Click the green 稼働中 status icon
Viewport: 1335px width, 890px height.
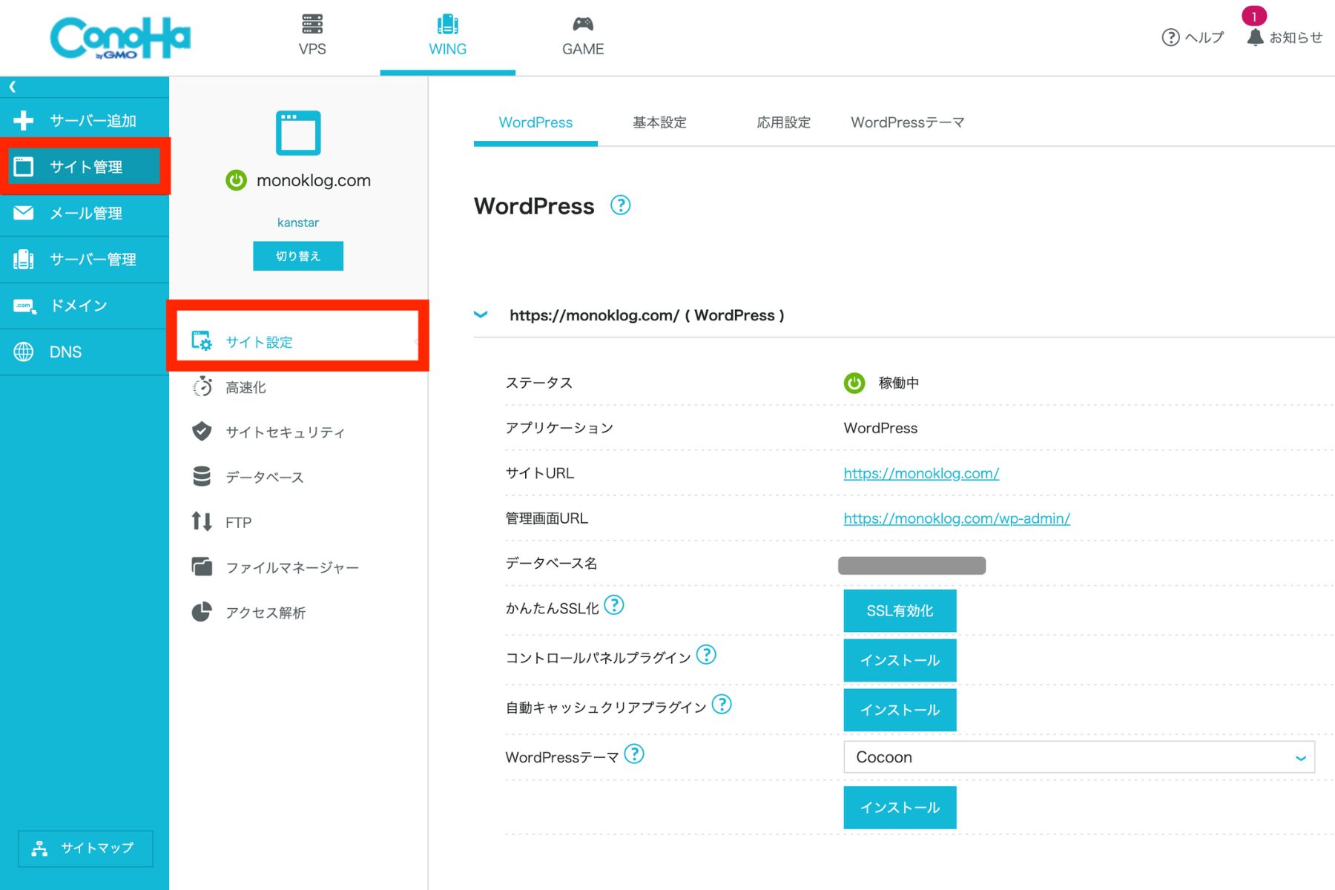click(854, 383)
